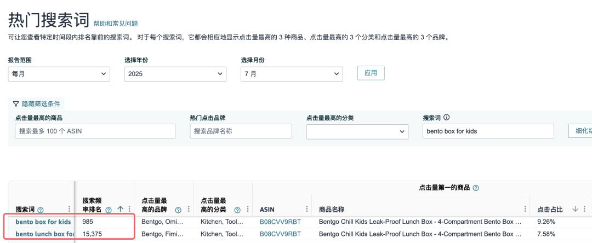The width and height of the screenshot is (592, 243).
Task: Click the 应用 apply button
Action: (x=371, y=73)
